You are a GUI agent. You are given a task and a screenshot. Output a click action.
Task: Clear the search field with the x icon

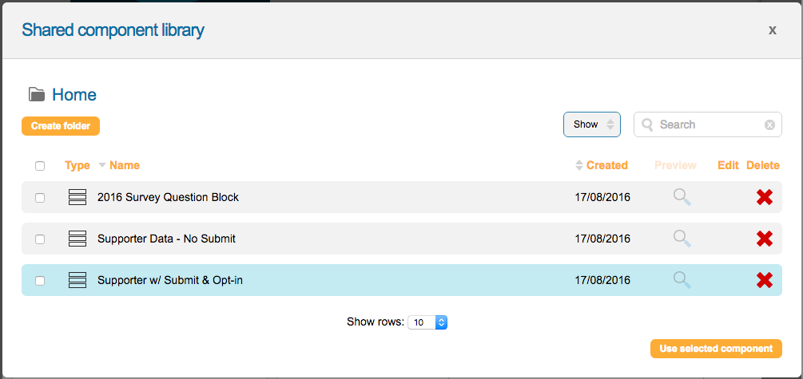click(x=769, y=124)
